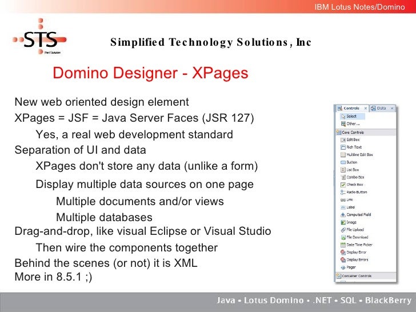Select the Image control
This screenshot has width=416, height=312.
click(x=349, y=222)
